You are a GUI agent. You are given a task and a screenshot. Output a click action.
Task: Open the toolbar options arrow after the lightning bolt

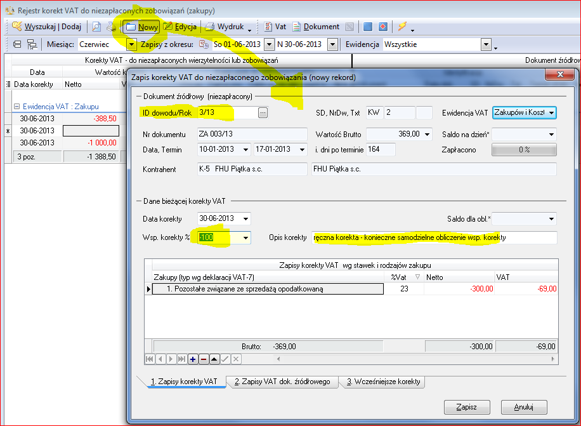pyautogui.click(x=412, y=30)
